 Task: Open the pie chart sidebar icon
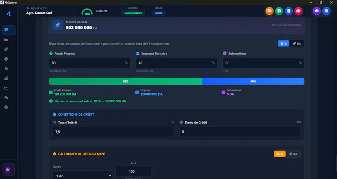click(x=6, y=59)
